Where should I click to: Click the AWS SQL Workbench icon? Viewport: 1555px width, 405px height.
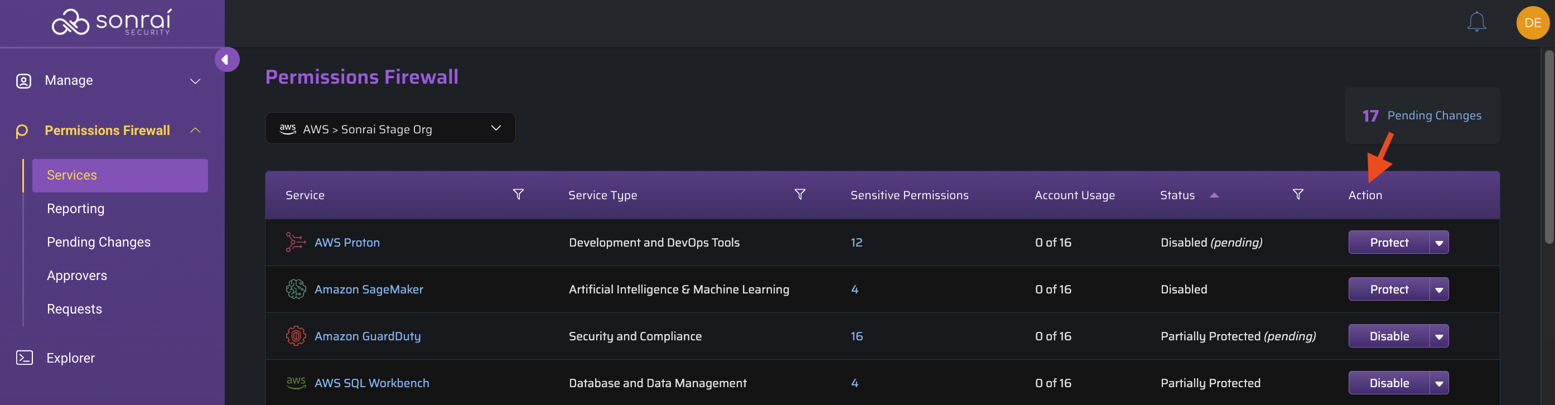[x=296, y=383]
